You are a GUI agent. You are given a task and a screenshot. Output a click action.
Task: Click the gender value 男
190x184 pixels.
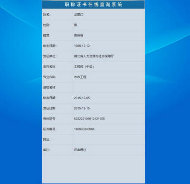pyautogui.click(x=76, y=25)
